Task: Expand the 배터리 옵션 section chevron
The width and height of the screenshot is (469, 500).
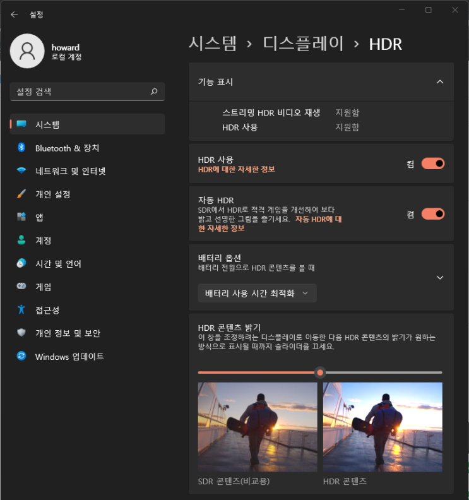Action: pos(440,277)
